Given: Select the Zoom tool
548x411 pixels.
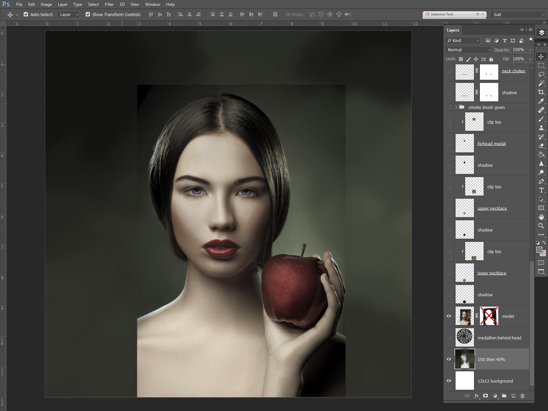Looking at the screenshot, I should tap(541, 226).
